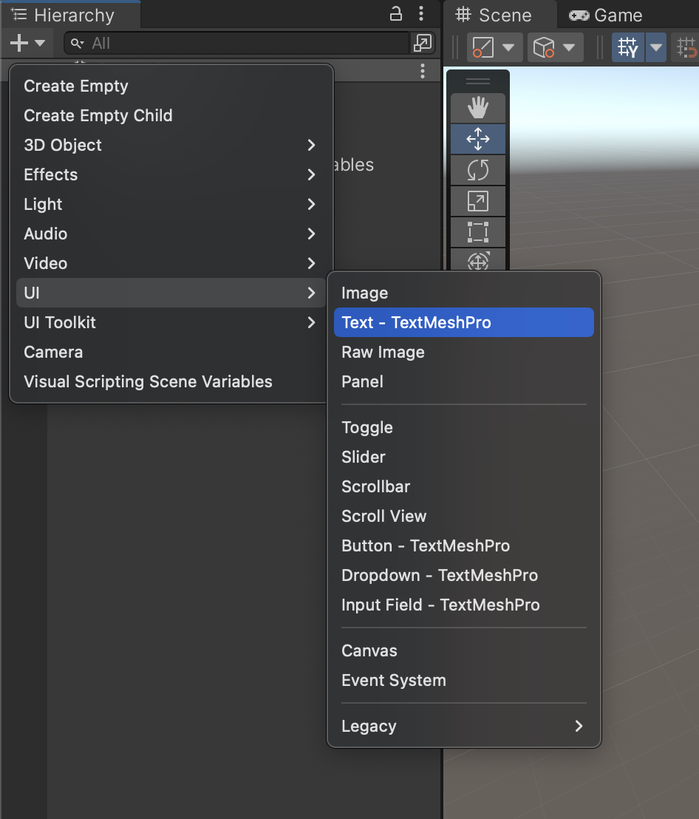Open scene row kebab options menu
Screen dimensions: 699x819
423,71
